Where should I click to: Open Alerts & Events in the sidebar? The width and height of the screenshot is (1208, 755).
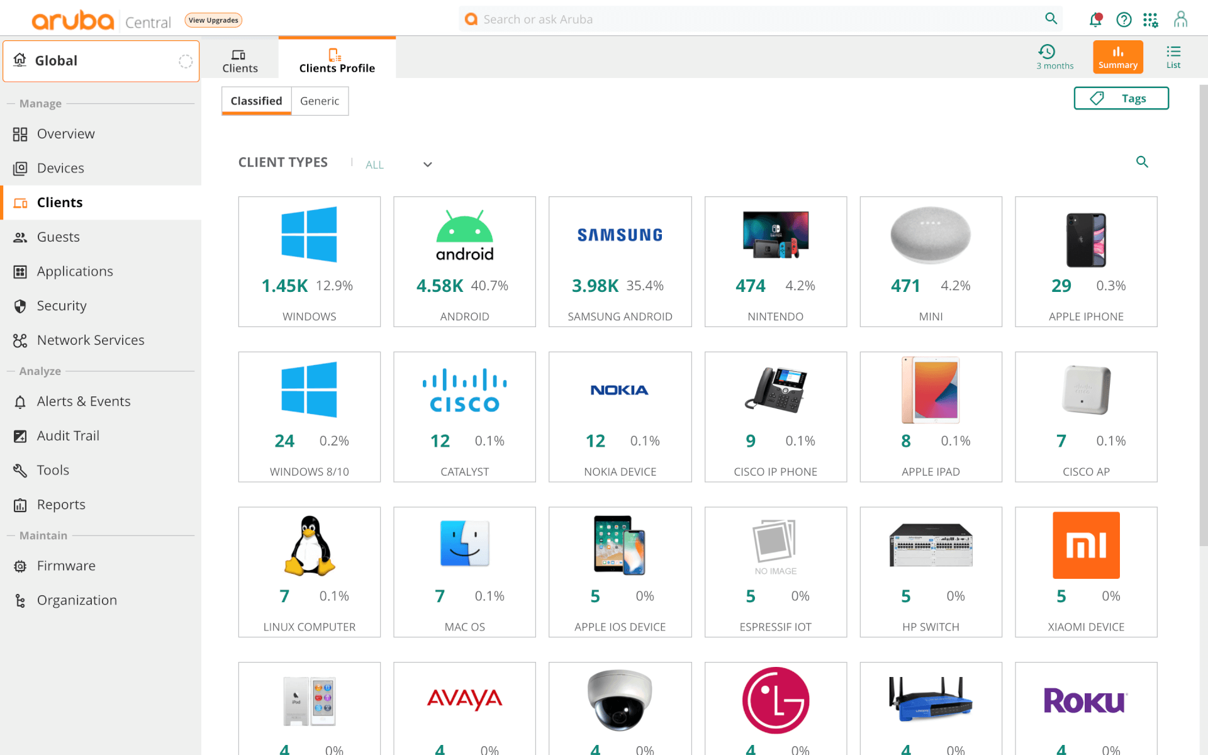(101, 401)
